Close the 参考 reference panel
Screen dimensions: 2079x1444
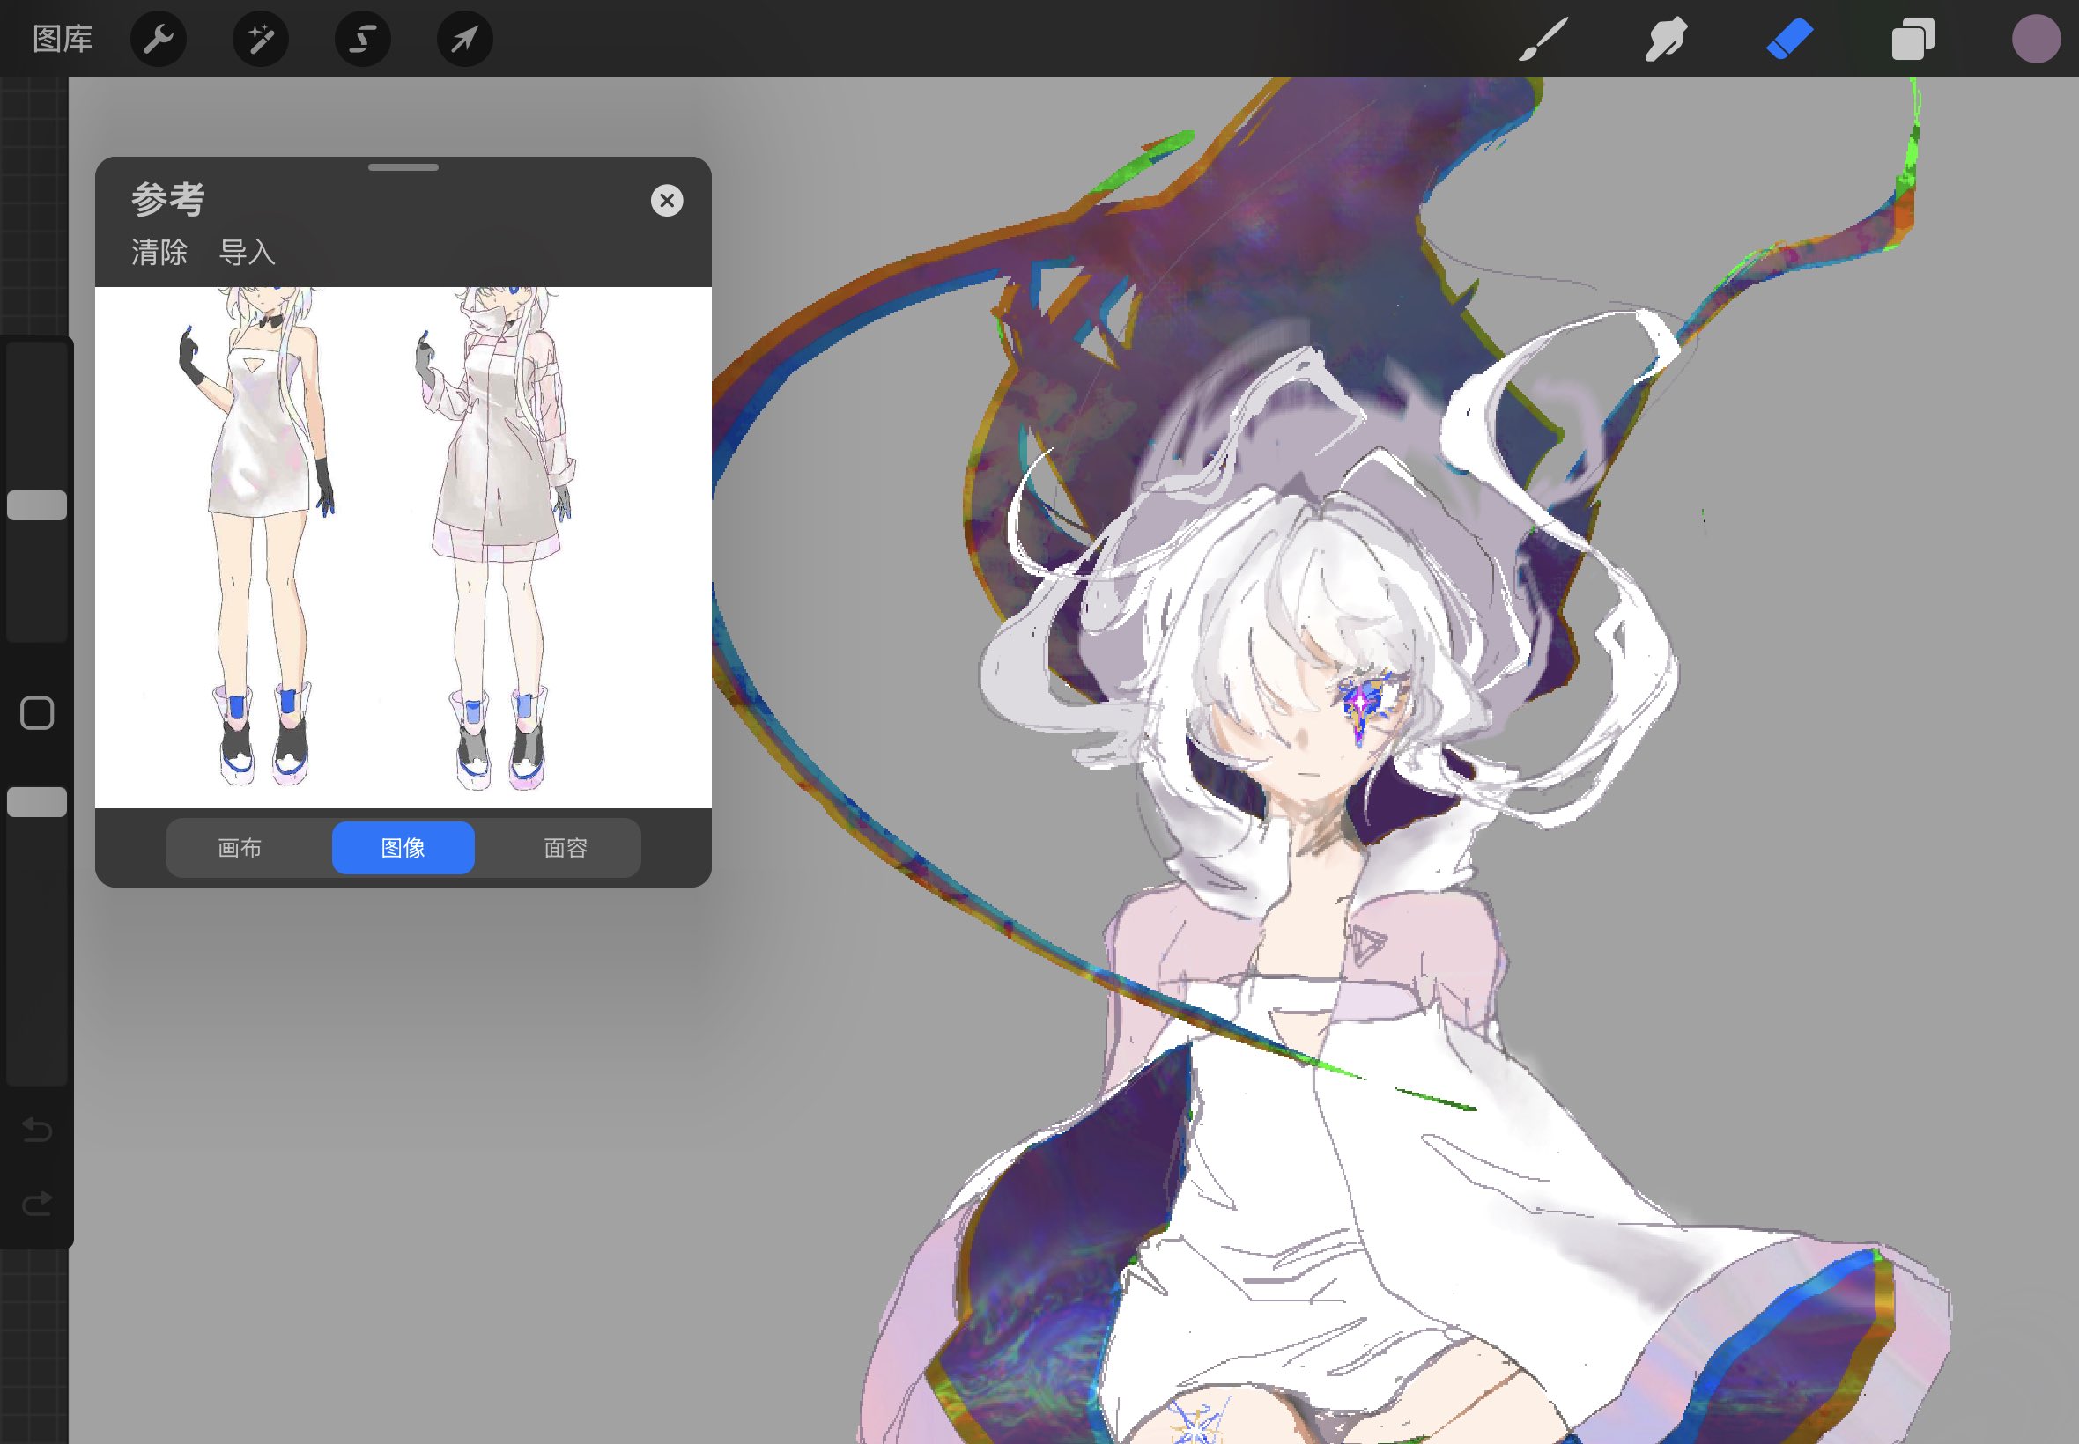[x=667, y=200]
